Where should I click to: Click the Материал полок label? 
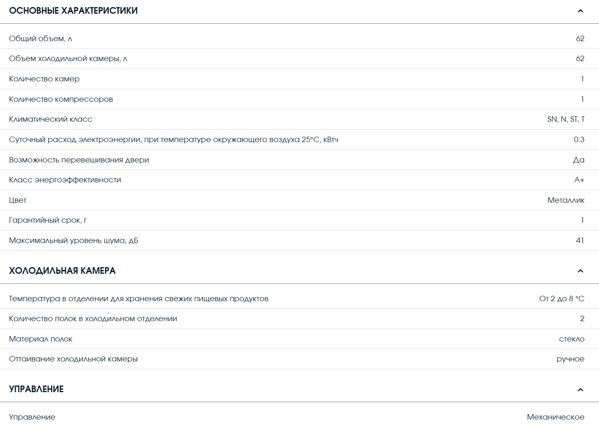[41, 339]
